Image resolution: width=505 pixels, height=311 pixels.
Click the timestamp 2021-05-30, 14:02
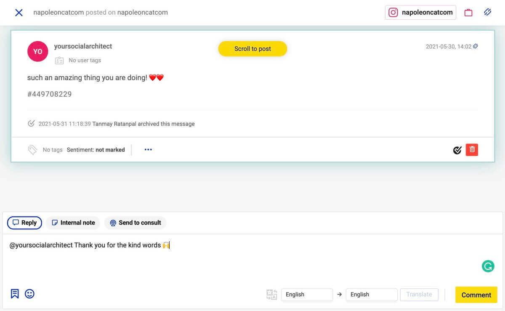pyautogui.click(x=449, y=47)
